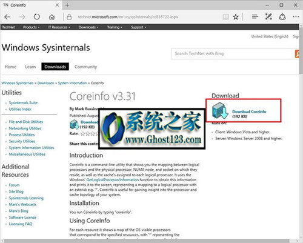This screenshot has height=243, width=303.
Task: Rate the page using first star
Action: click(x=83, y=133)
